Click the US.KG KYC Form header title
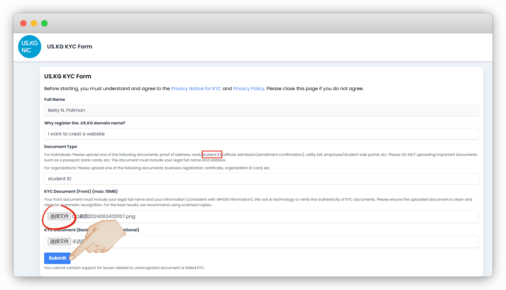Screen dimensions: 506x290 pos(70,47)
